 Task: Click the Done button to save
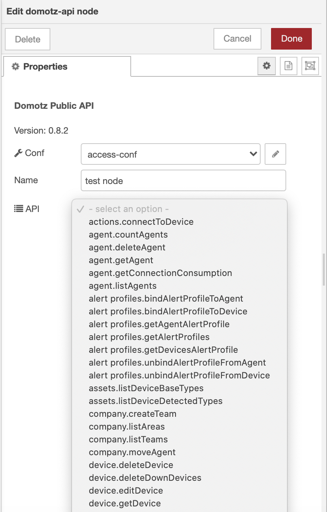point(291,38)
